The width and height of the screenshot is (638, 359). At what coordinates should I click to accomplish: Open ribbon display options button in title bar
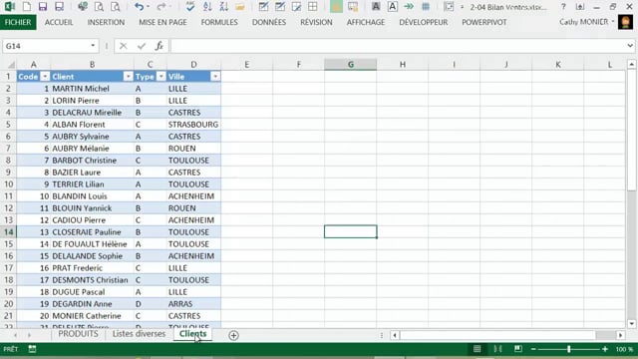580,7
